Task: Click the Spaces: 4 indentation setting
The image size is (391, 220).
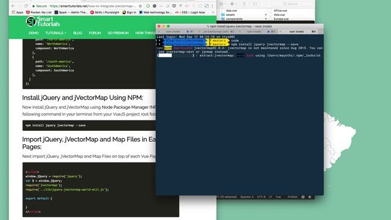Action: pos(247,197)
